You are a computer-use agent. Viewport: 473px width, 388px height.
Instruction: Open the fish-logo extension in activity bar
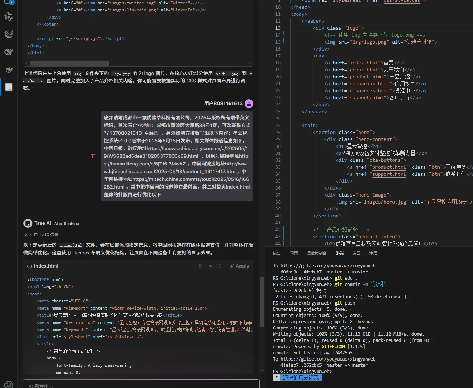tap(8, 34)
